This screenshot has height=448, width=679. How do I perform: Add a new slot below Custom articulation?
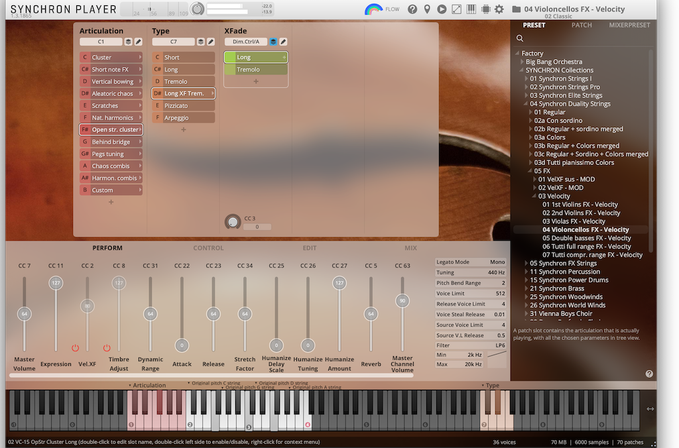coord(111,202)
